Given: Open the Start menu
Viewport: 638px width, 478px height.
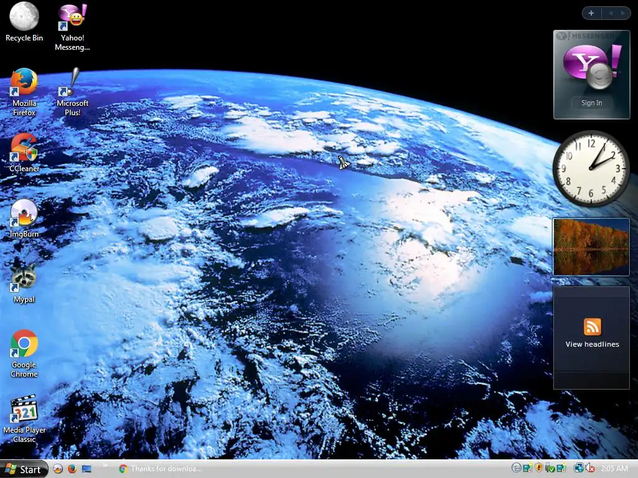Looking at the screenshot, I should 24,469.
